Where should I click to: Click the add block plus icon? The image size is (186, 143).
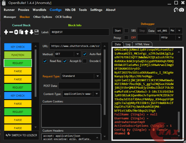[6, 32]
